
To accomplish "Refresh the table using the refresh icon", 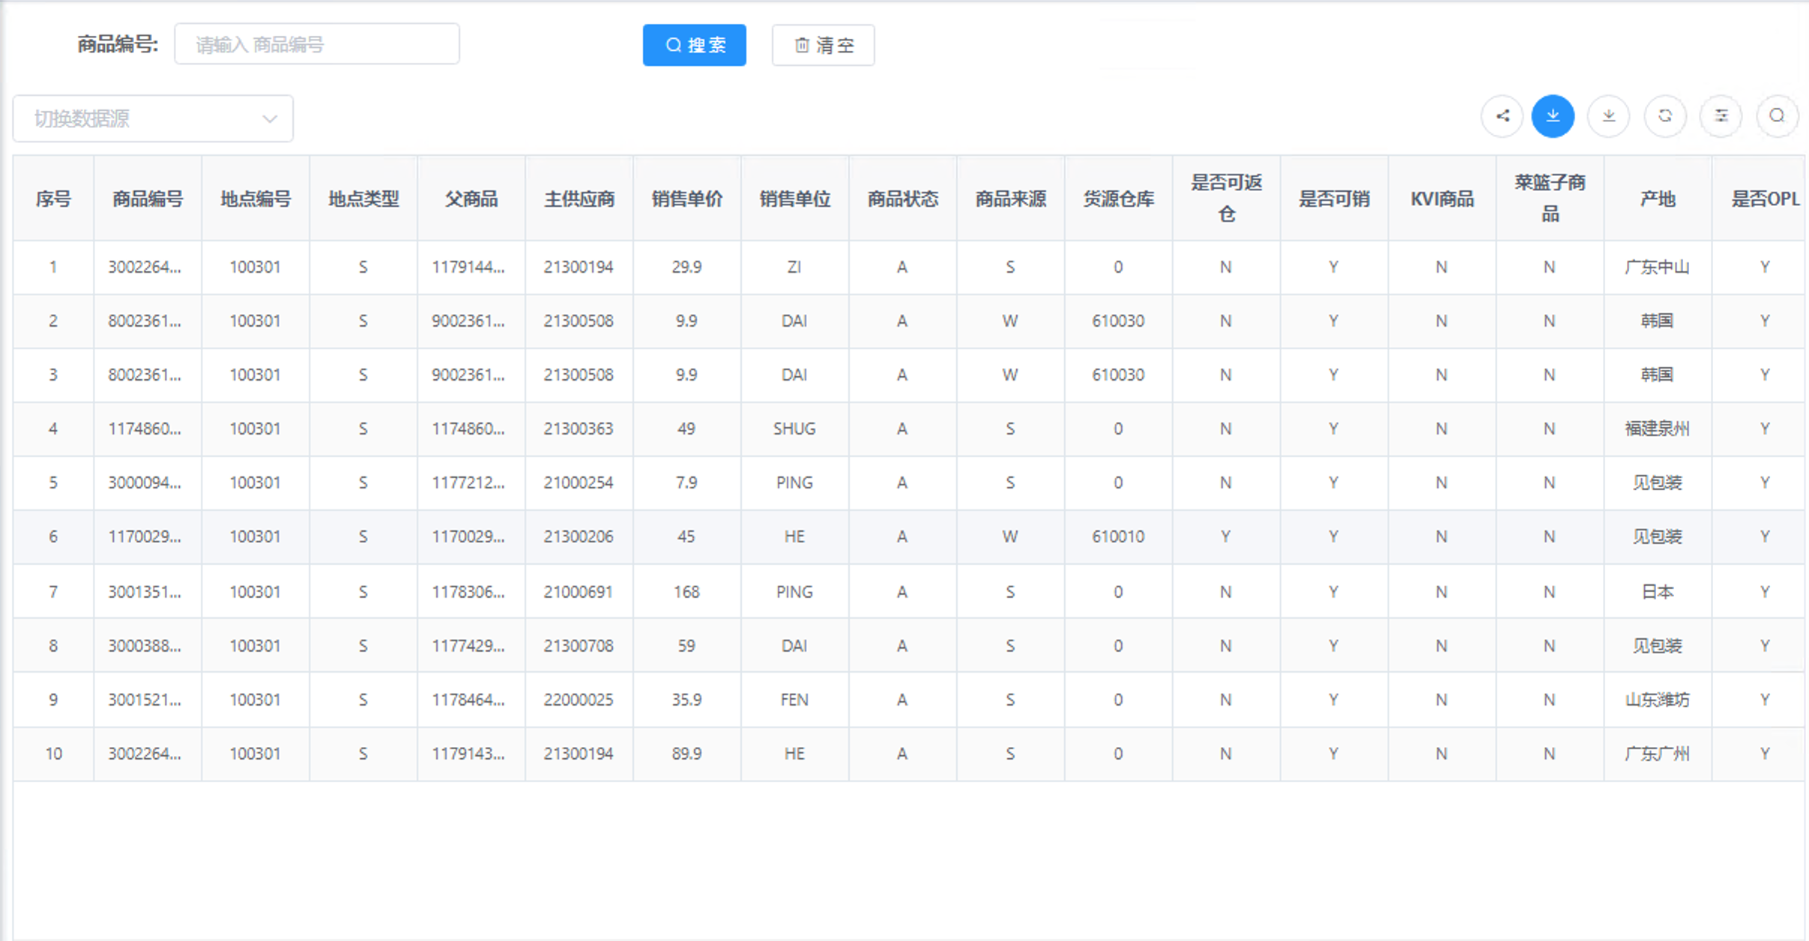I will pyautogui.click(x=1665, y=116).
